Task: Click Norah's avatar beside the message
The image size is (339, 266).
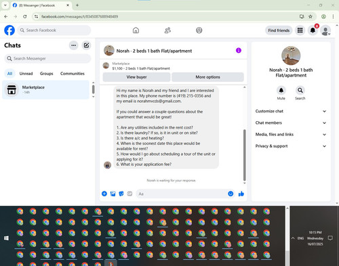Action: 107,165
